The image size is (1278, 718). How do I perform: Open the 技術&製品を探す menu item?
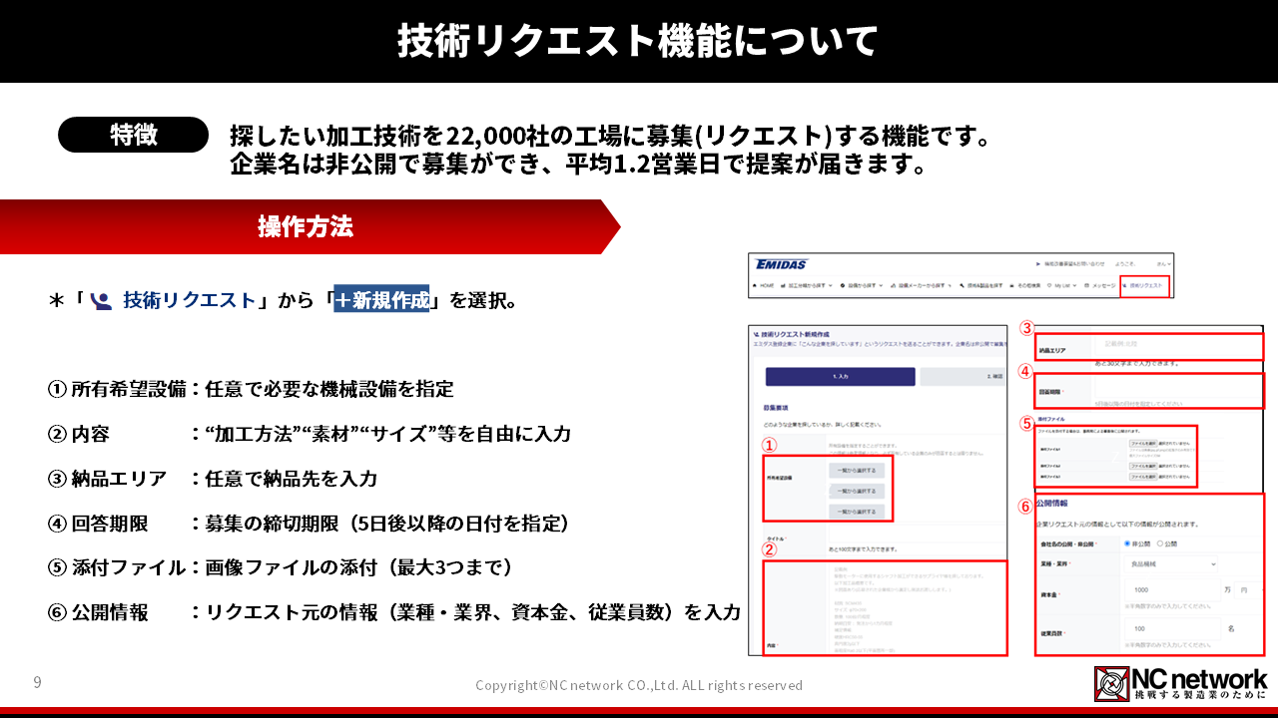point(981,285)
